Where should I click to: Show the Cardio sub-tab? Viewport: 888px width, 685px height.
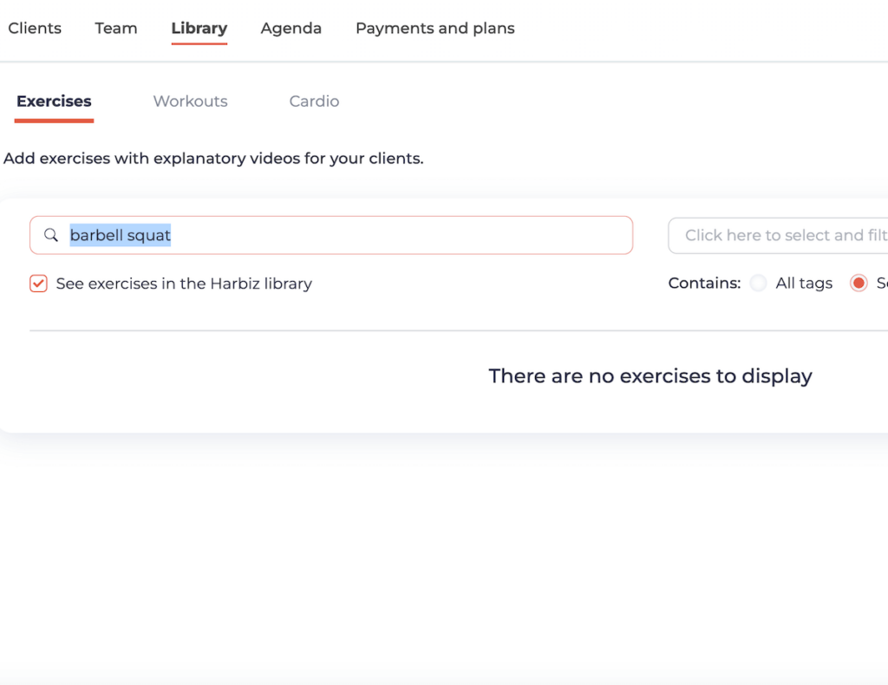coord(314,101)
